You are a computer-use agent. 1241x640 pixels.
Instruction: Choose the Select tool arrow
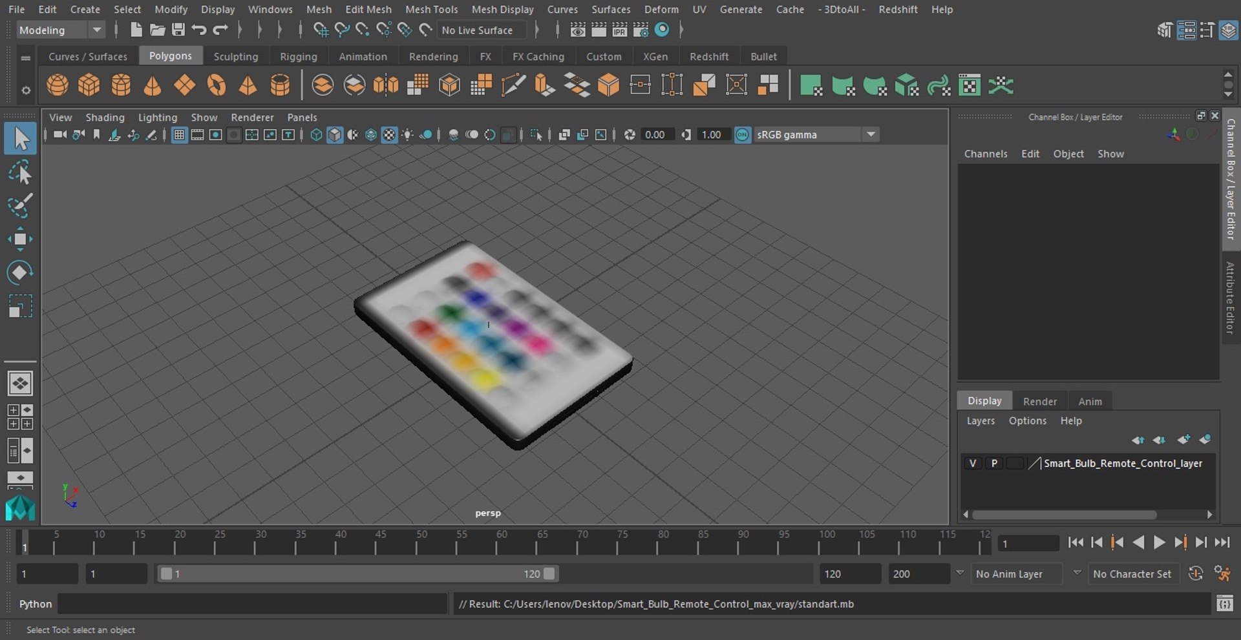coord(20,139)
